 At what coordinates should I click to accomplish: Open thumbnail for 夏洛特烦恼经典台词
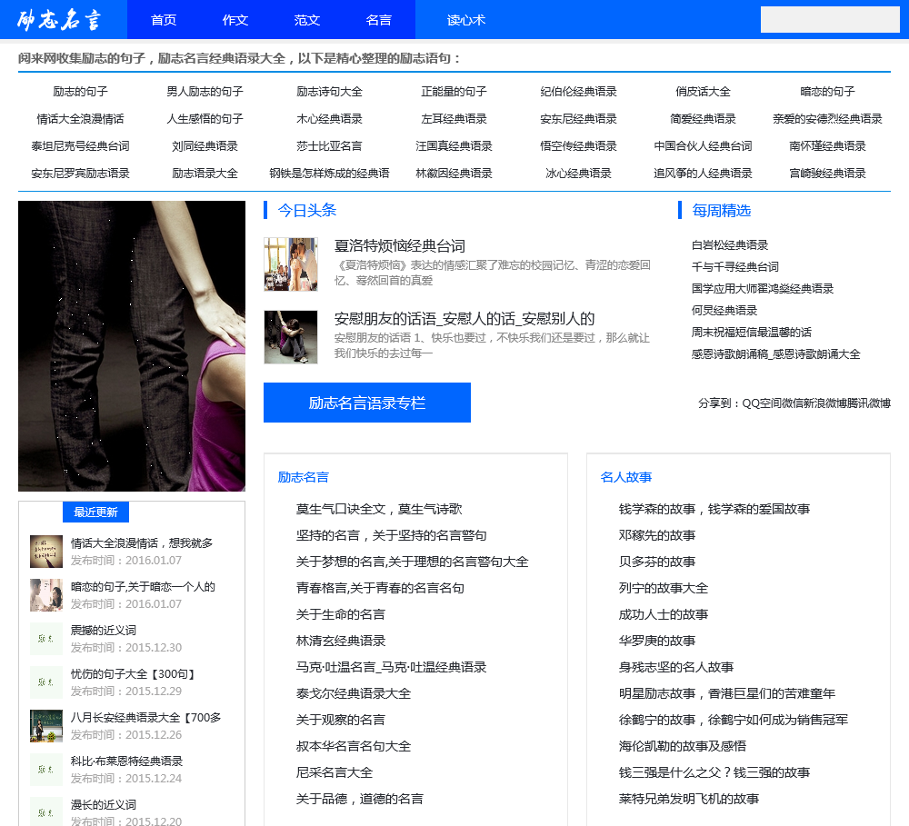point(291,264)
